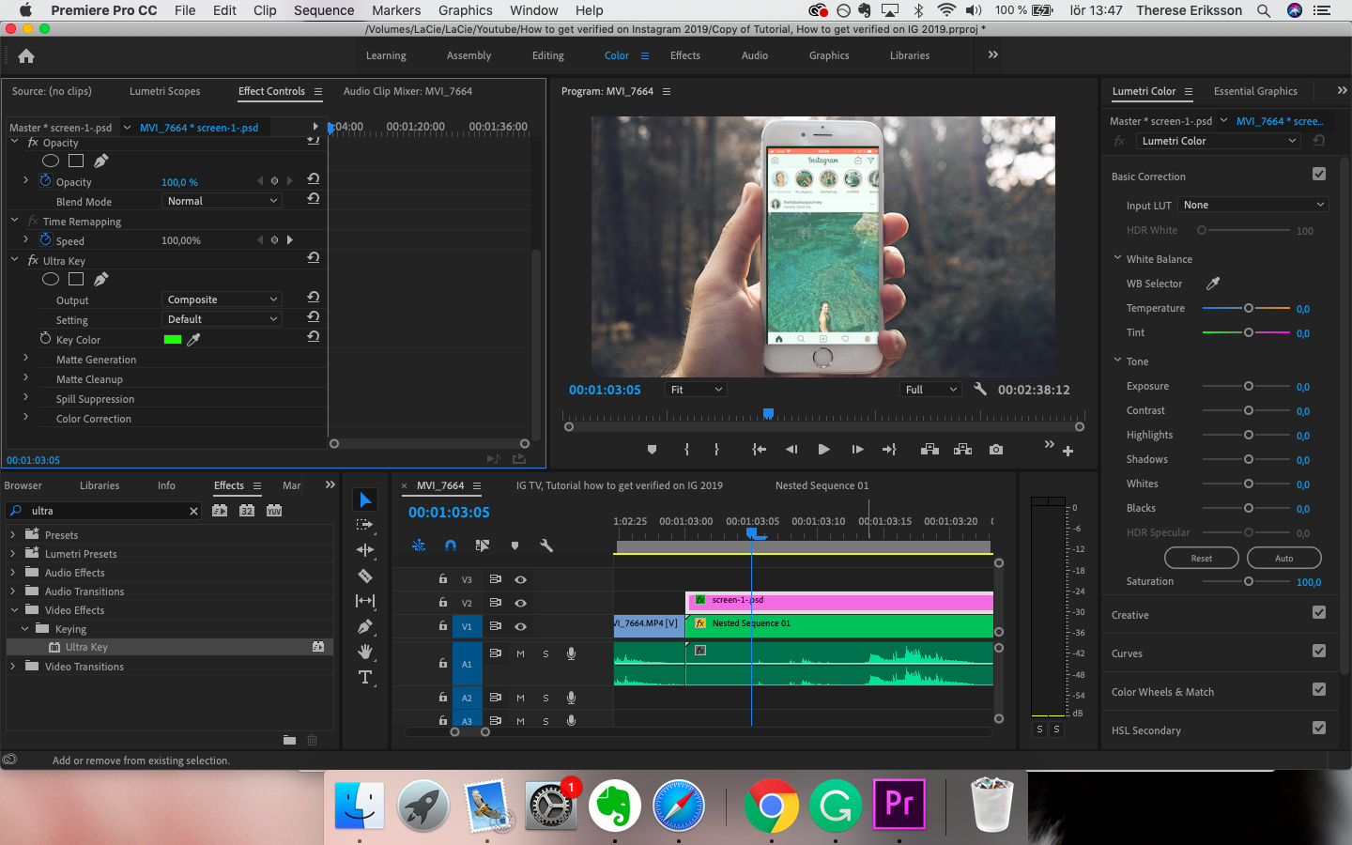
Task: Select the Pen tool in the toolbar
Action: pos(365,626)
